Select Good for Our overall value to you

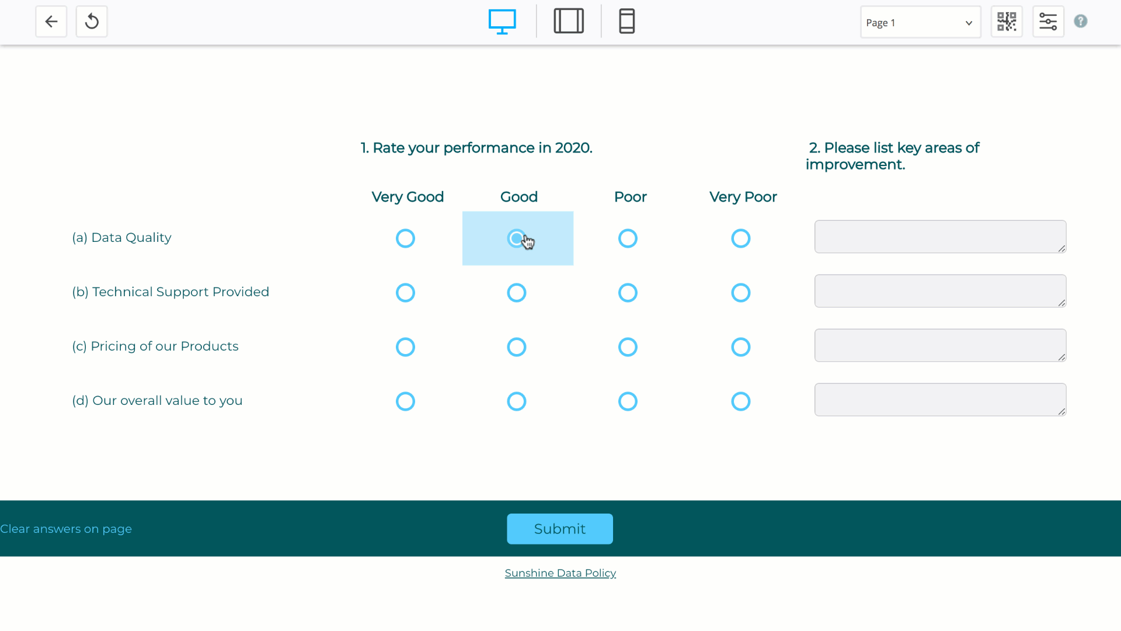coord(516,401)
